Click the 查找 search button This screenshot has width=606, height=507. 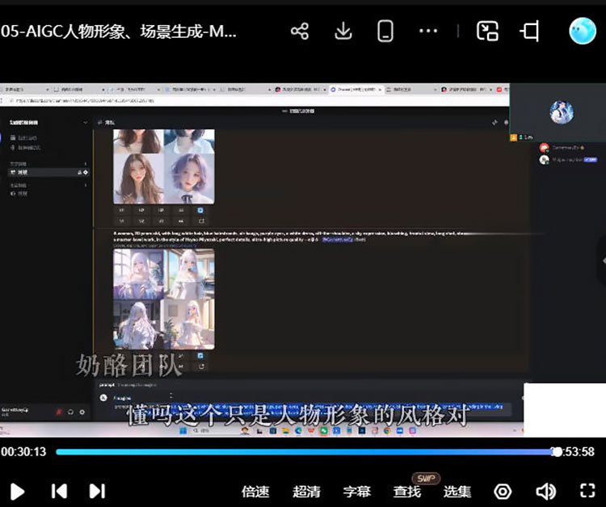point(406,491)
